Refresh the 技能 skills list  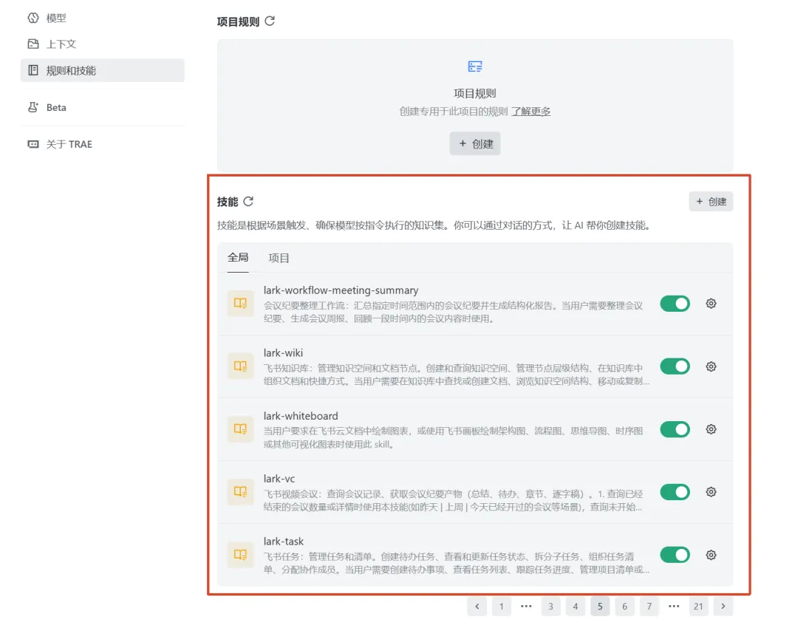(x=248, y=202)
